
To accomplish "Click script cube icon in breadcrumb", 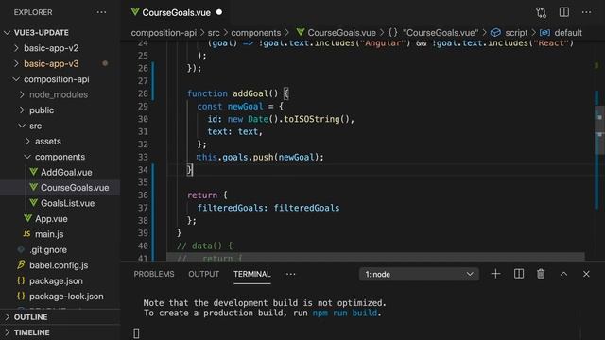I will tap(495, 32).
